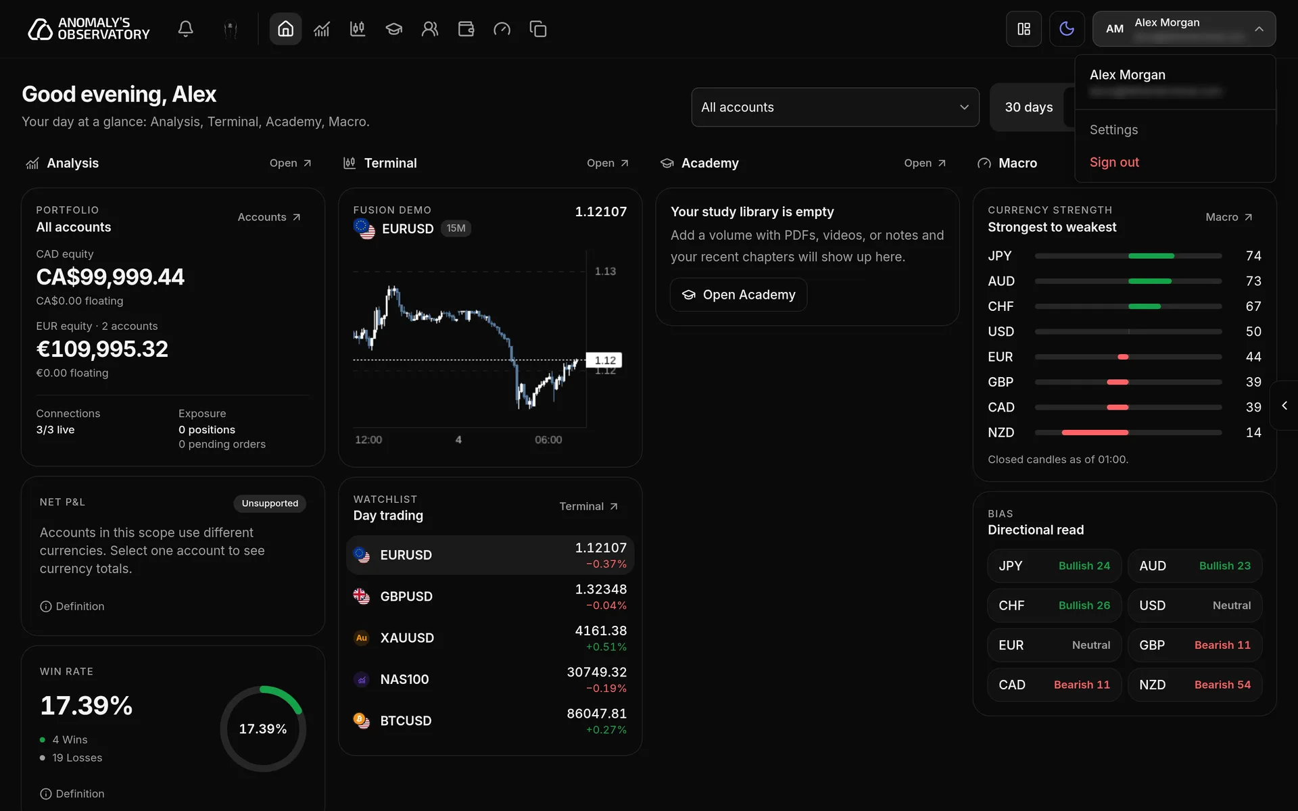The width and height of the screenshot is (1298, 811).
Task: Open Macro link in Currency Strength card
Action: 1229,217
